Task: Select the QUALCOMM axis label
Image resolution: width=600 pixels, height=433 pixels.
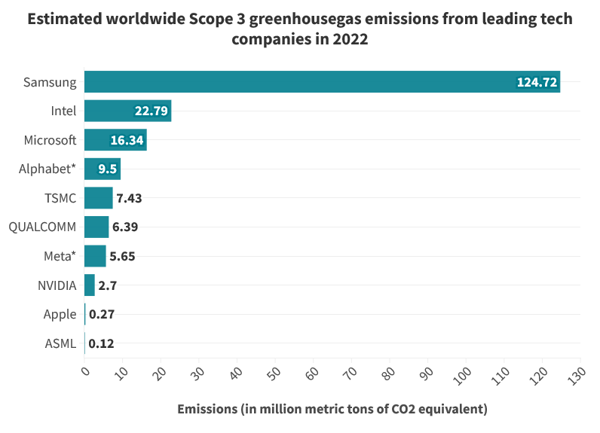Action: pos(42,227)
